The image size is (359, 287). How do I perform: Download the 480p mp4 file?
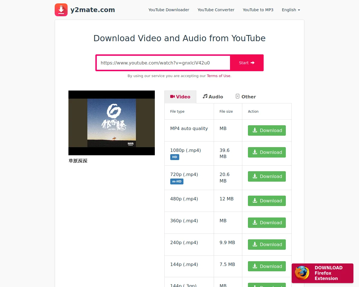[267, 201]
